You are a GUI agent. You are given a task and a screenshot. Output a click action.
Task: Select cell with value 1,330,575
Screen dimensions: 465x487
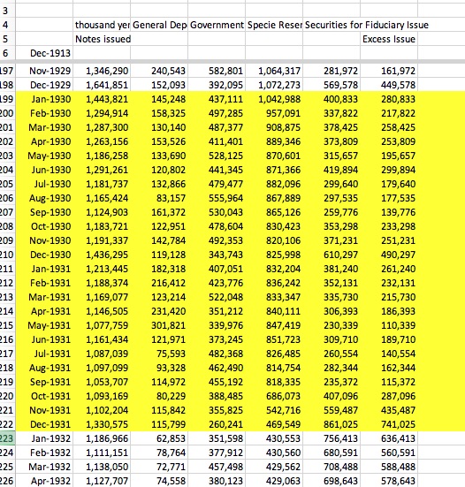tap(102, 424)
